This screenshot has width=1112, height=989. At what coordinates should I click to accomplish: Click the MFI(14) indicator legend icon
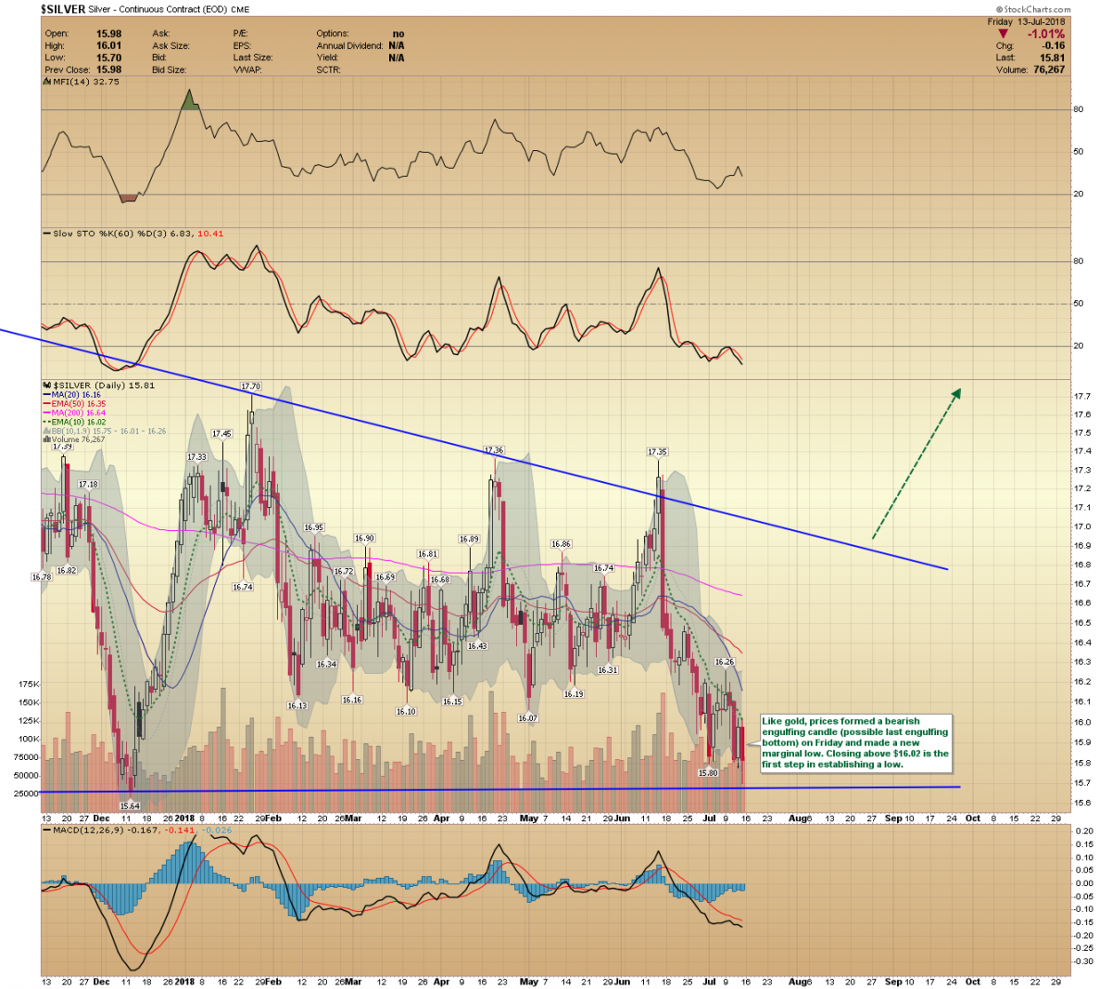coord(47,82)
